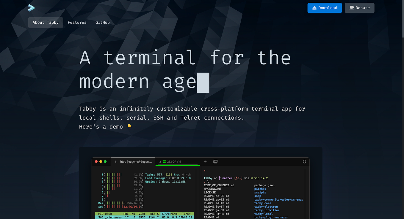Click the tabby-core directory name
404x219 pixels.
coord(262,203)
